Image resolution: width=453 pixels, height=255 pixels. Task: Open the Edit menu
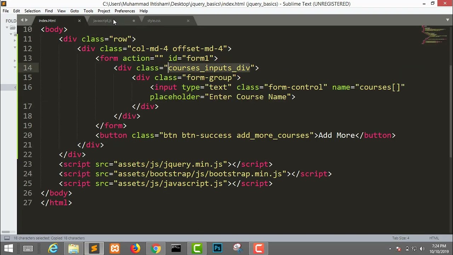point(17,11)
